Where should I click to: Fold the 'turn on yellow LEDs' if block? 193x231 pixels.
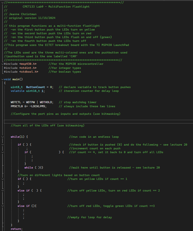click(x=3, y=179)
